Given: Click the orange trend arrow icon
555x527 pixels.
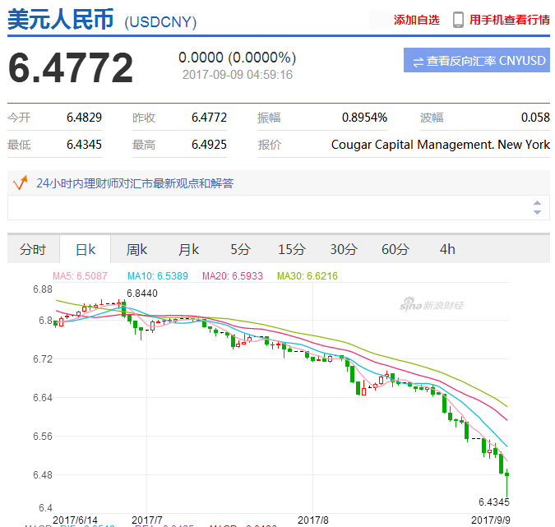Looking at the screenshot, I should [21, 183].
